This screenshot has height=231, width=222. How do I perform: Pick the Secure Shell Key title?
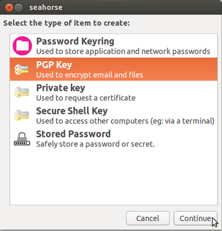pos(72,111)
